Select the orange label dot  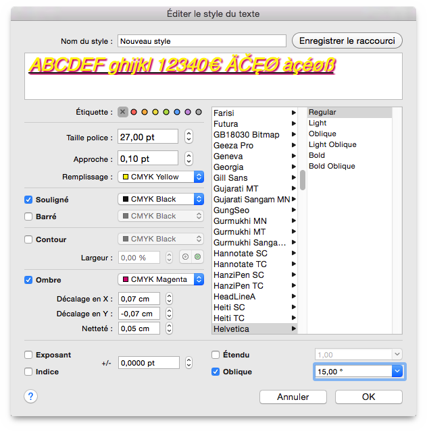point(145,112)
